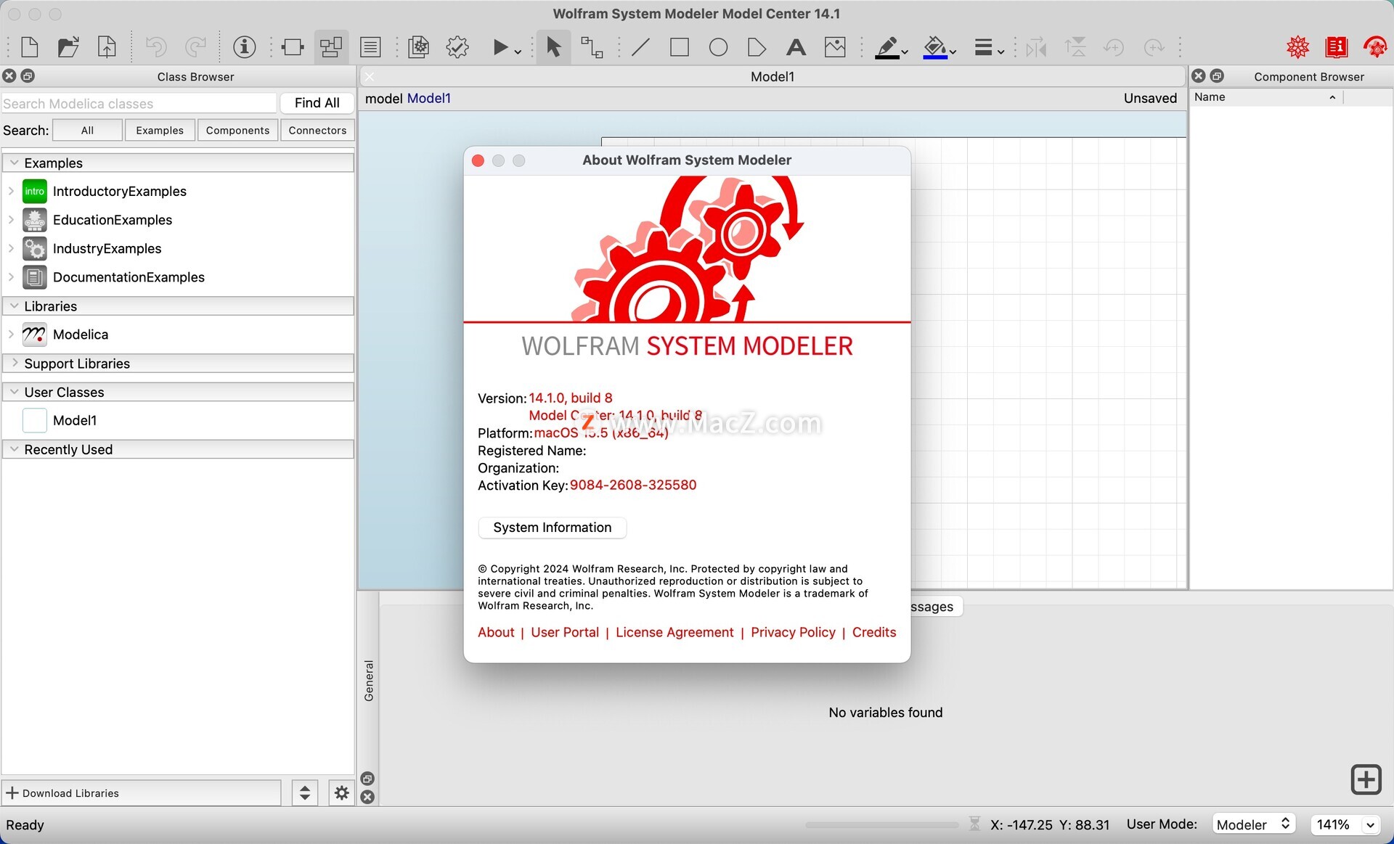
Task: Select DocumentationExamples in Class Browser
Action: 129,277
